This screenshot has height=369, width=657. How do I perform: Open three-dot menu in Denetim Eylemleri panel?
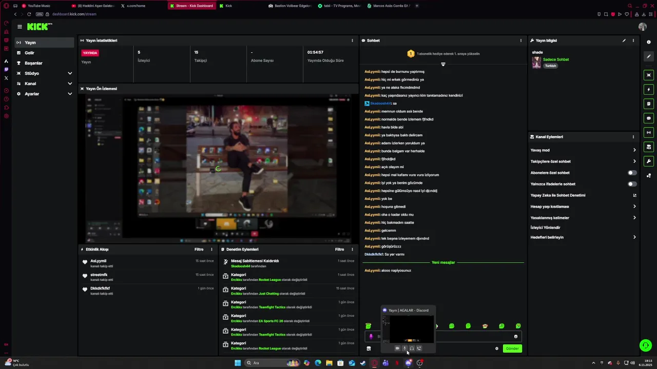coord(352,250)
